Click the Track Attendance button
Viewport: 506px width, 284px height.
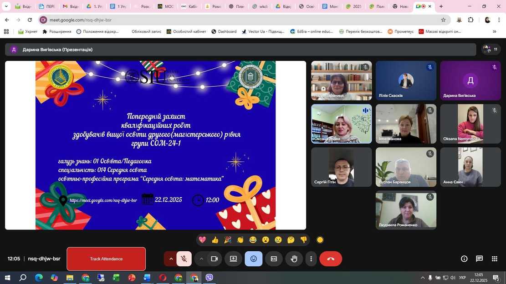(106, 259)
